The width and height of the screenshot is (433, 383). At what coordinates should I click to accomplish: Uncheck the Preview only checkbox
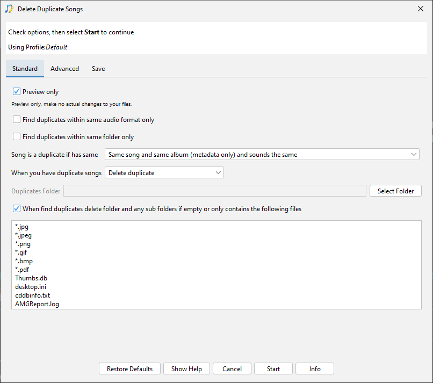point(17,91)
